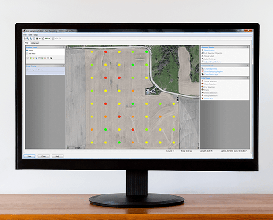Click the Merge Selection icon
273x220 pixels.
pos(203,95)
